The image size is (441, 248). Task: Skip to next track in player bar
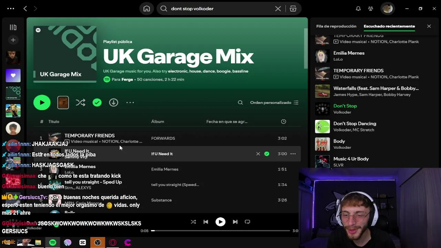(x=235, y=222)
